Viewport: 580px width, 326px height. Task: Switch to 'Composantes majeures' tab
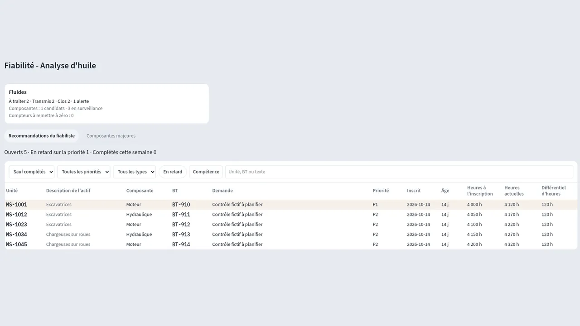coord(111,136)
